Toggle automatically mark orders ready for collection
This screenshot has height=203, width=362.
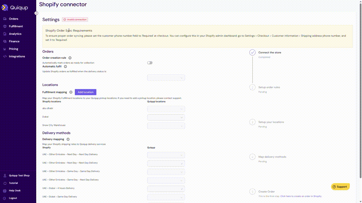pos(150,63)
